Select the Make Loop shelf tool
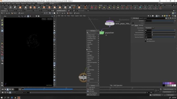Viewport: 177px width, 99px height. click(x=39, y=8)
